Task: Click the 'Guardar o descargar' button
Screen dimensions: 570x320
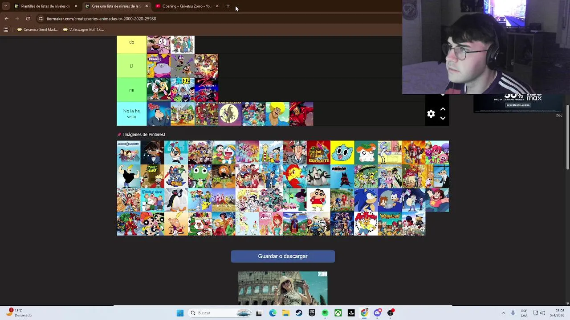Action: 283,256
